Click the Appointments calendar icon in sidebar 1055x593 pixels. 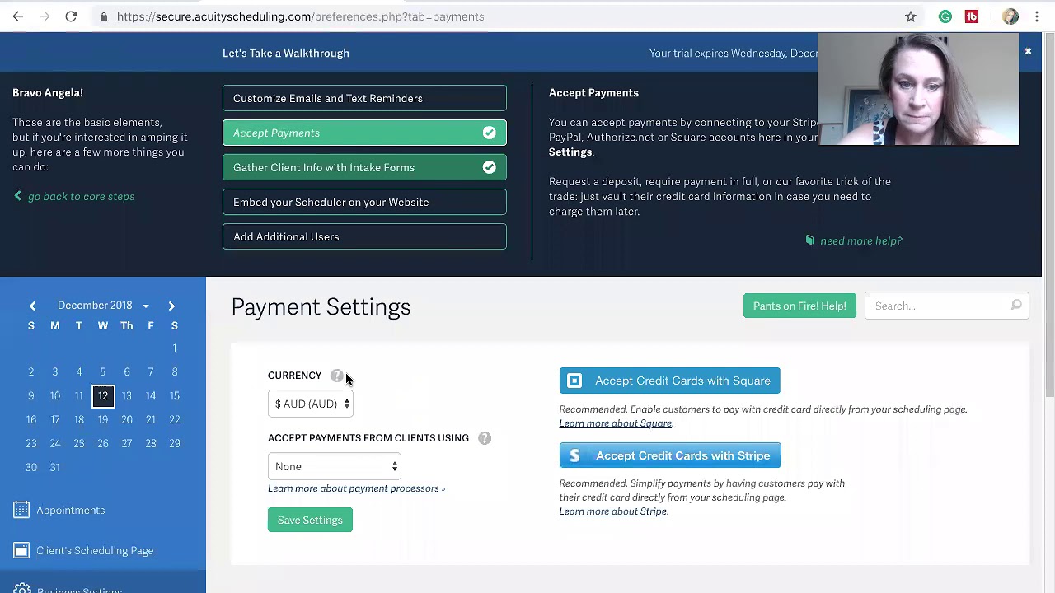[x=21, y=510]
